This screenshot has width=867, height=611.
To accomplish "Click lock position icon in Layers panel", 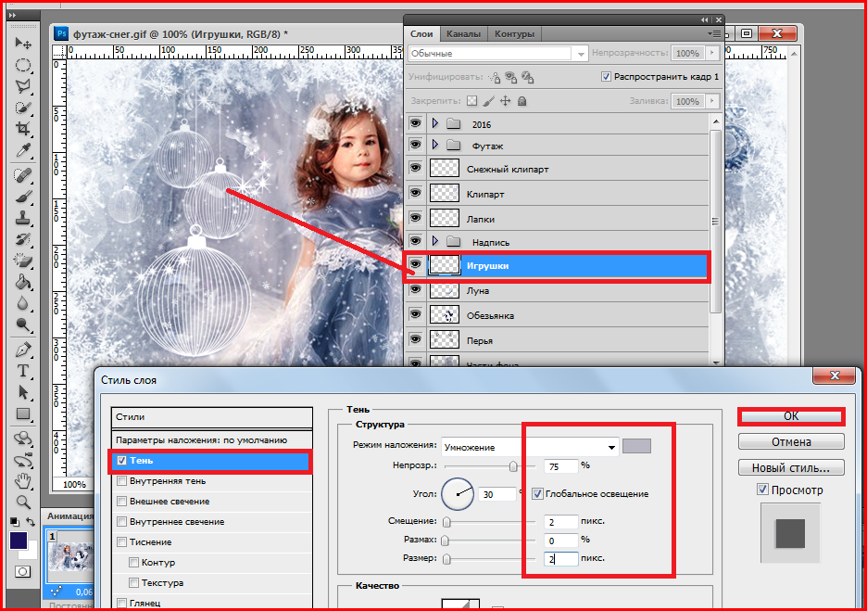I will click(x=505, y=101).
